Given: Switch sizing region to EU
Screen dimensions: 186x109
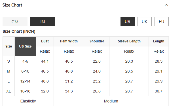Looking at the screenshot, I should tap(161, 22).
